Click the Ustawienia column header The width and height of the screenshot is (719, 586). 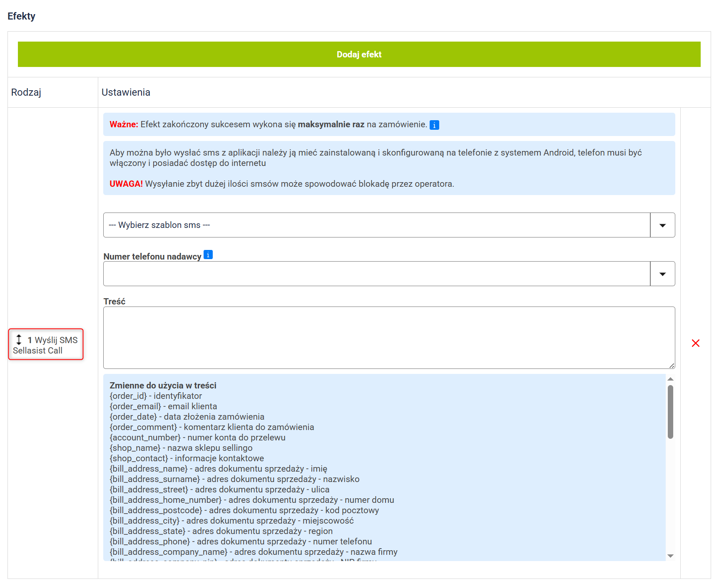(126, 92)
